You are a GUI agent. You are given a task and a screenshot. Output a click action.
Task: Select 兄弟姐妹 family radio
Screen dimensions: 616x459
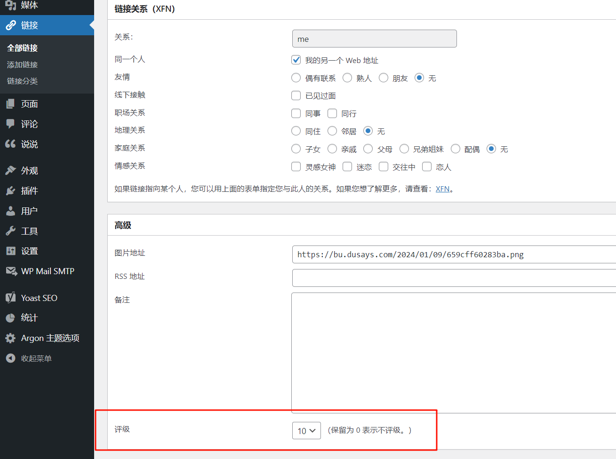click(x=404, y=149)
